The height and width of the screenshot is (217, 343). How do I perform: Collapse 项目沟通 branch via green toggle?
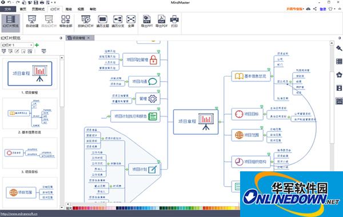tap(127, 82)
